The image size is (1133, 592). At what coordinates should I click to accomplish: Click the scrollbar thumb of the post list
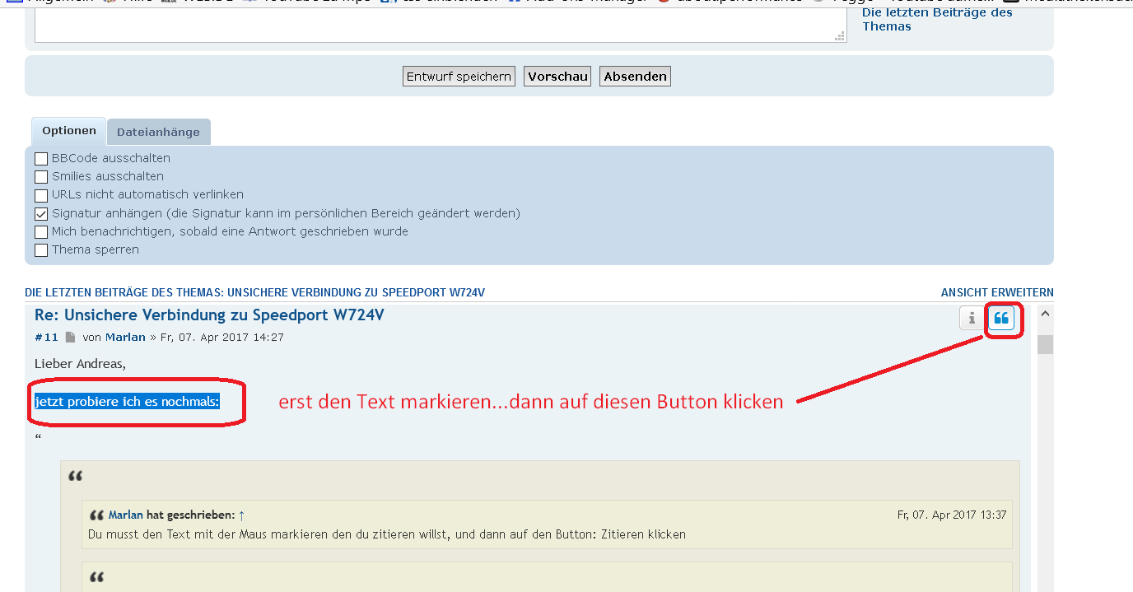click(x=1045, y=344)
